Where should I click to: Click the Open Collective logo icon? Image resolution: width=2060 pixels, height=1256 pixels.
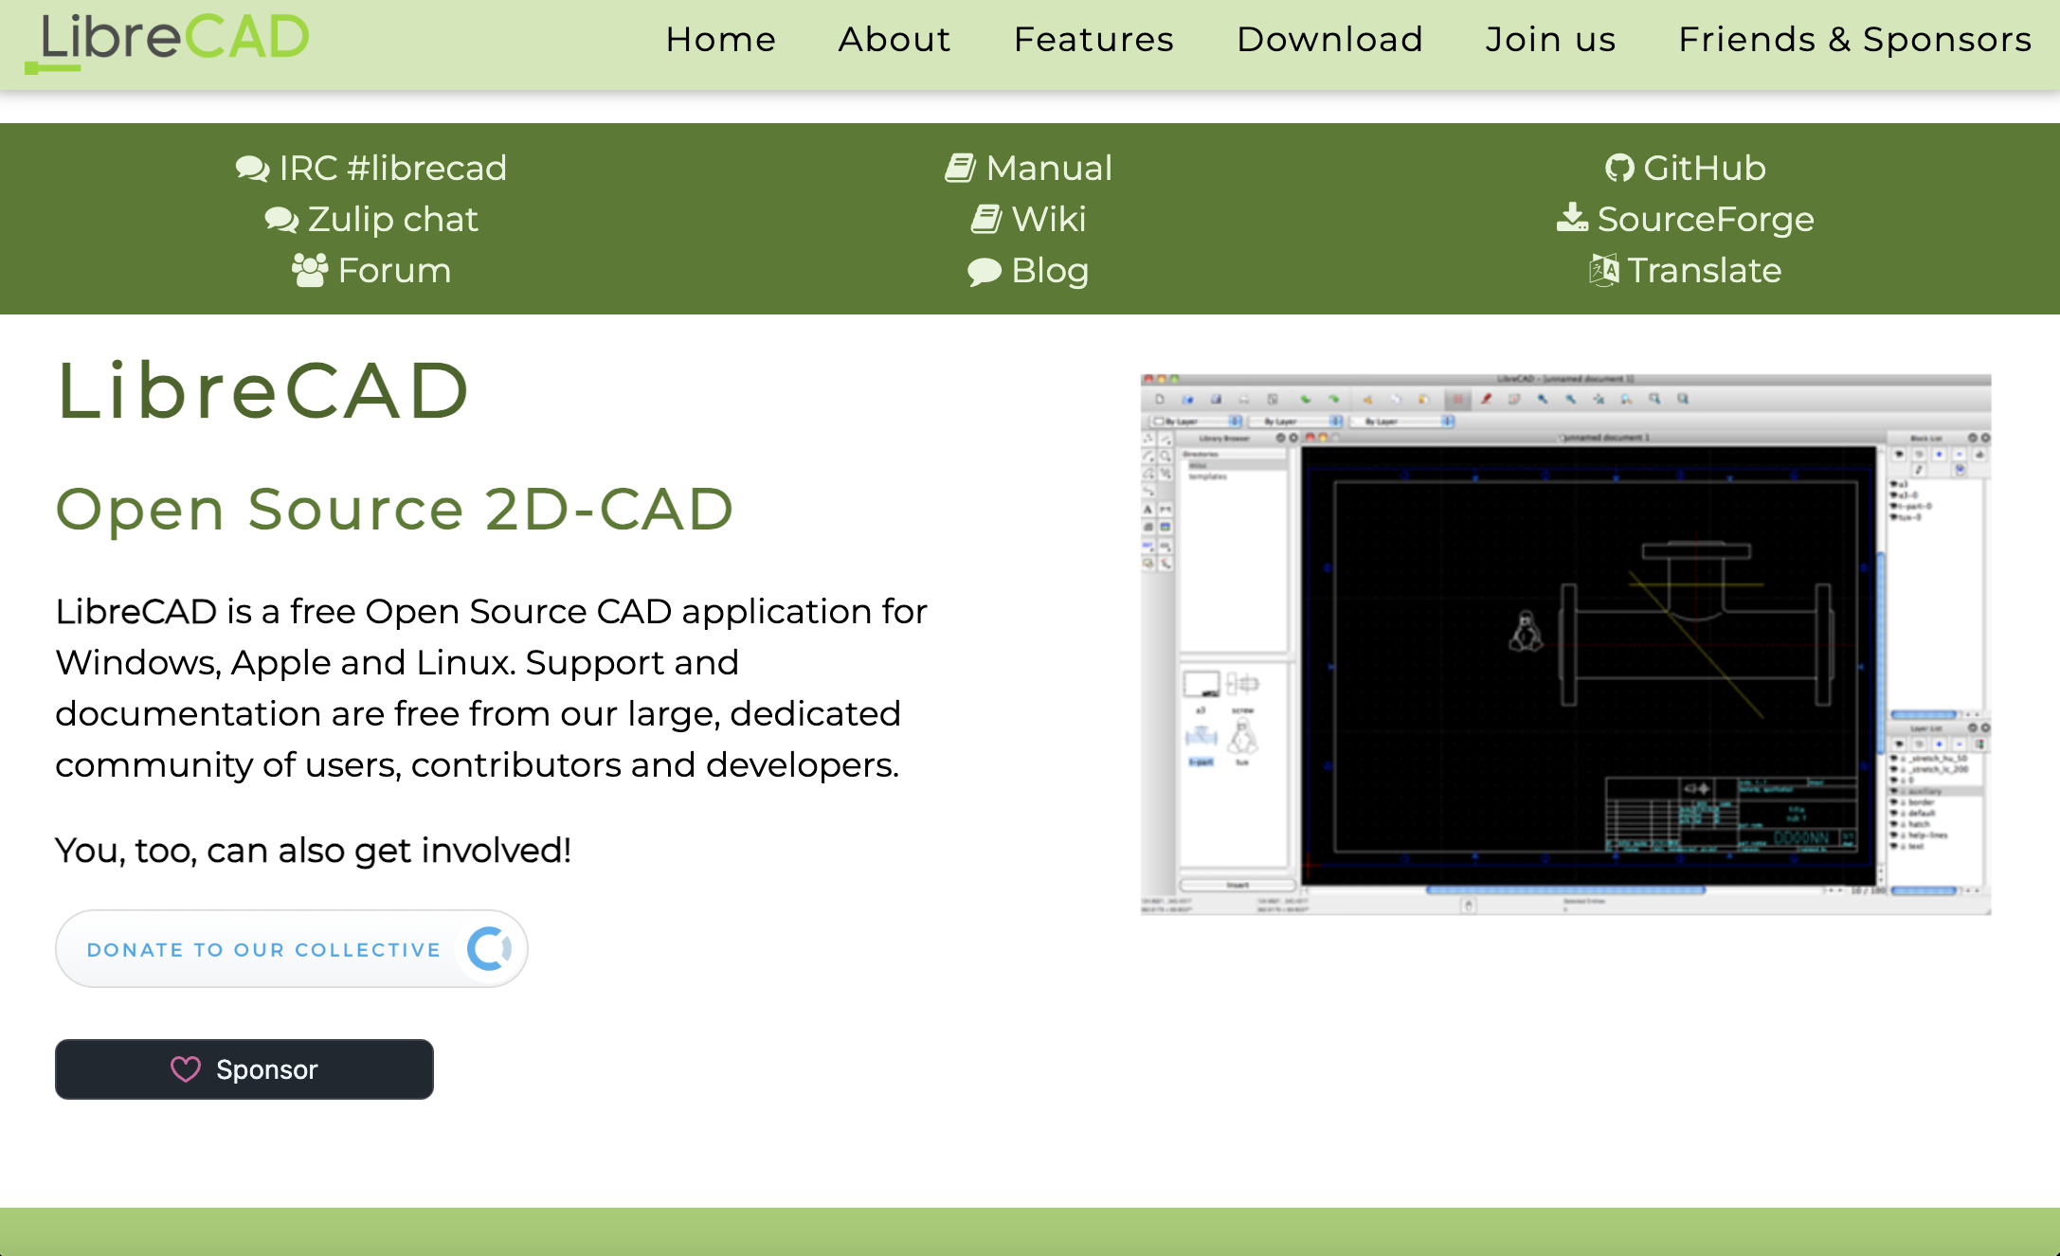490,949
